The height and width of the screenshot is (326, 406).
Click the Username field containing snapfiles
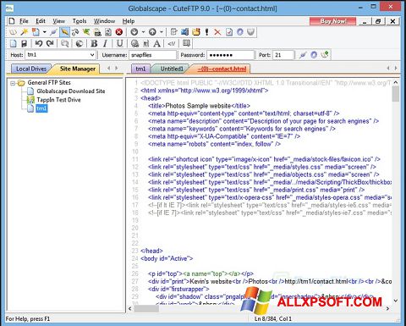(x=152, y=55)
